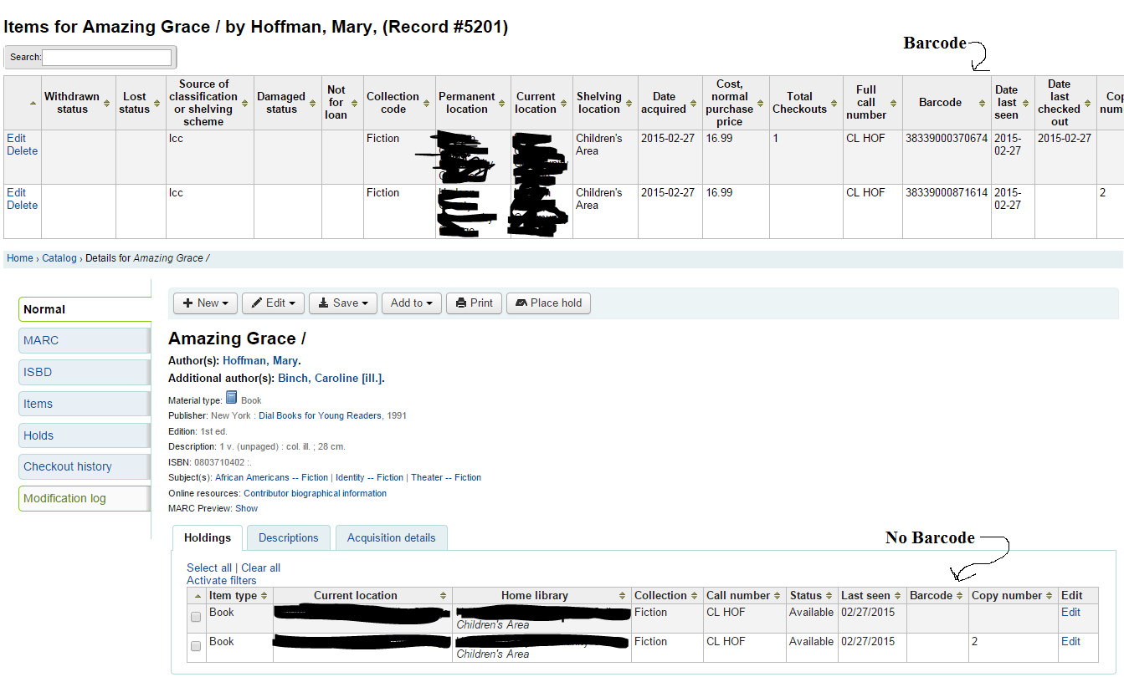Click the Activate filters link

click(221, 580)
